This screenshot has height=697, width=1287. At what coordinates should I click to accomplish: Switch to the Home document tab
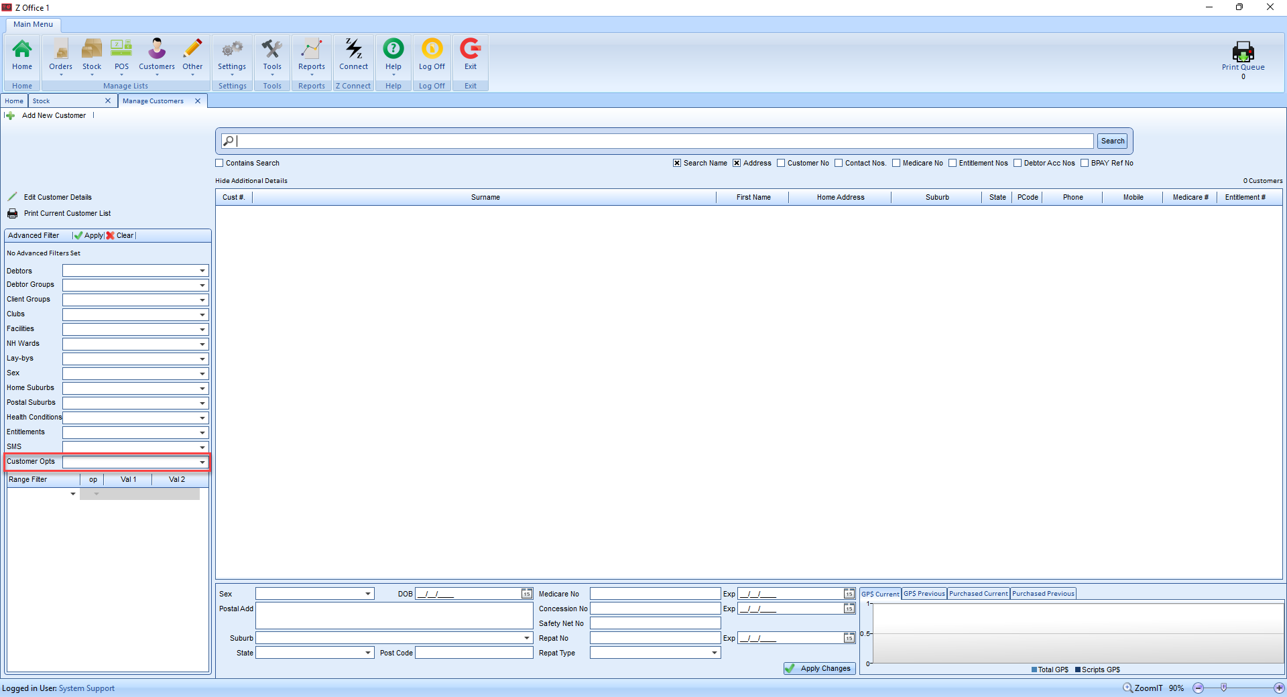point(14,101)
